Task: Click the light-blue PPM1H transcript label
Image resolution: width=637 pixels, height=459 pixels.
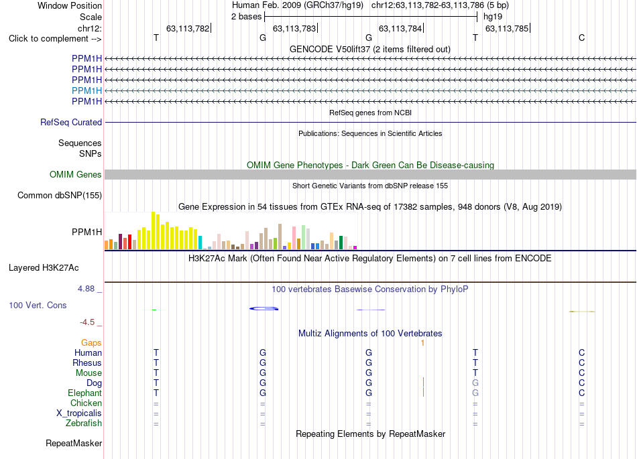Action: pos(86,90)
